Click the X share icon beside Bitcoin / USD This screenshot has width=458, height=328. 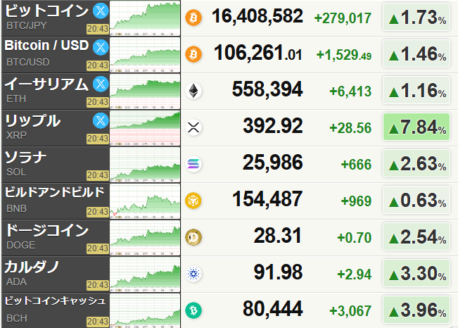coord(100,47)
